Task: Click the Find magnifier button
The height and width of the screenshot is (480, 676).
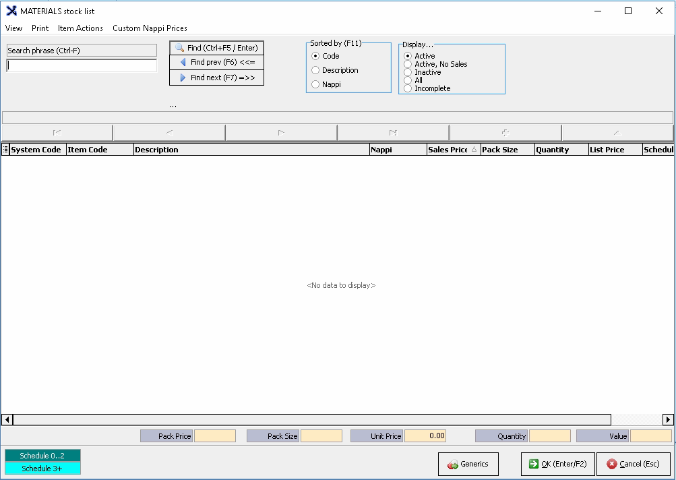Action: [216, 48]
